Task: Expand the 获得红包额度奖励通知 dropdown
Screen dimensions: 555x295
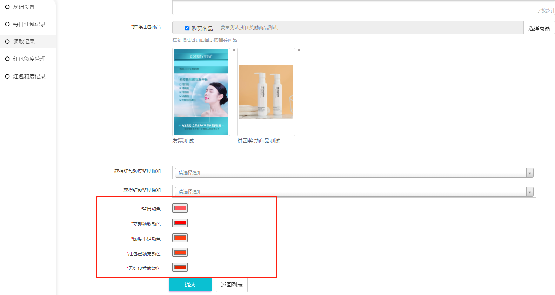Action: tap(354, 173)
